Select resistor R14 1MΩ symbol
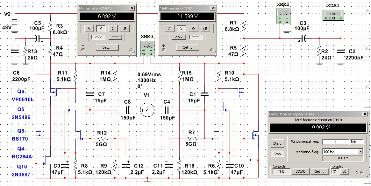This screenshot has width=371, height=186. [115, 76]
